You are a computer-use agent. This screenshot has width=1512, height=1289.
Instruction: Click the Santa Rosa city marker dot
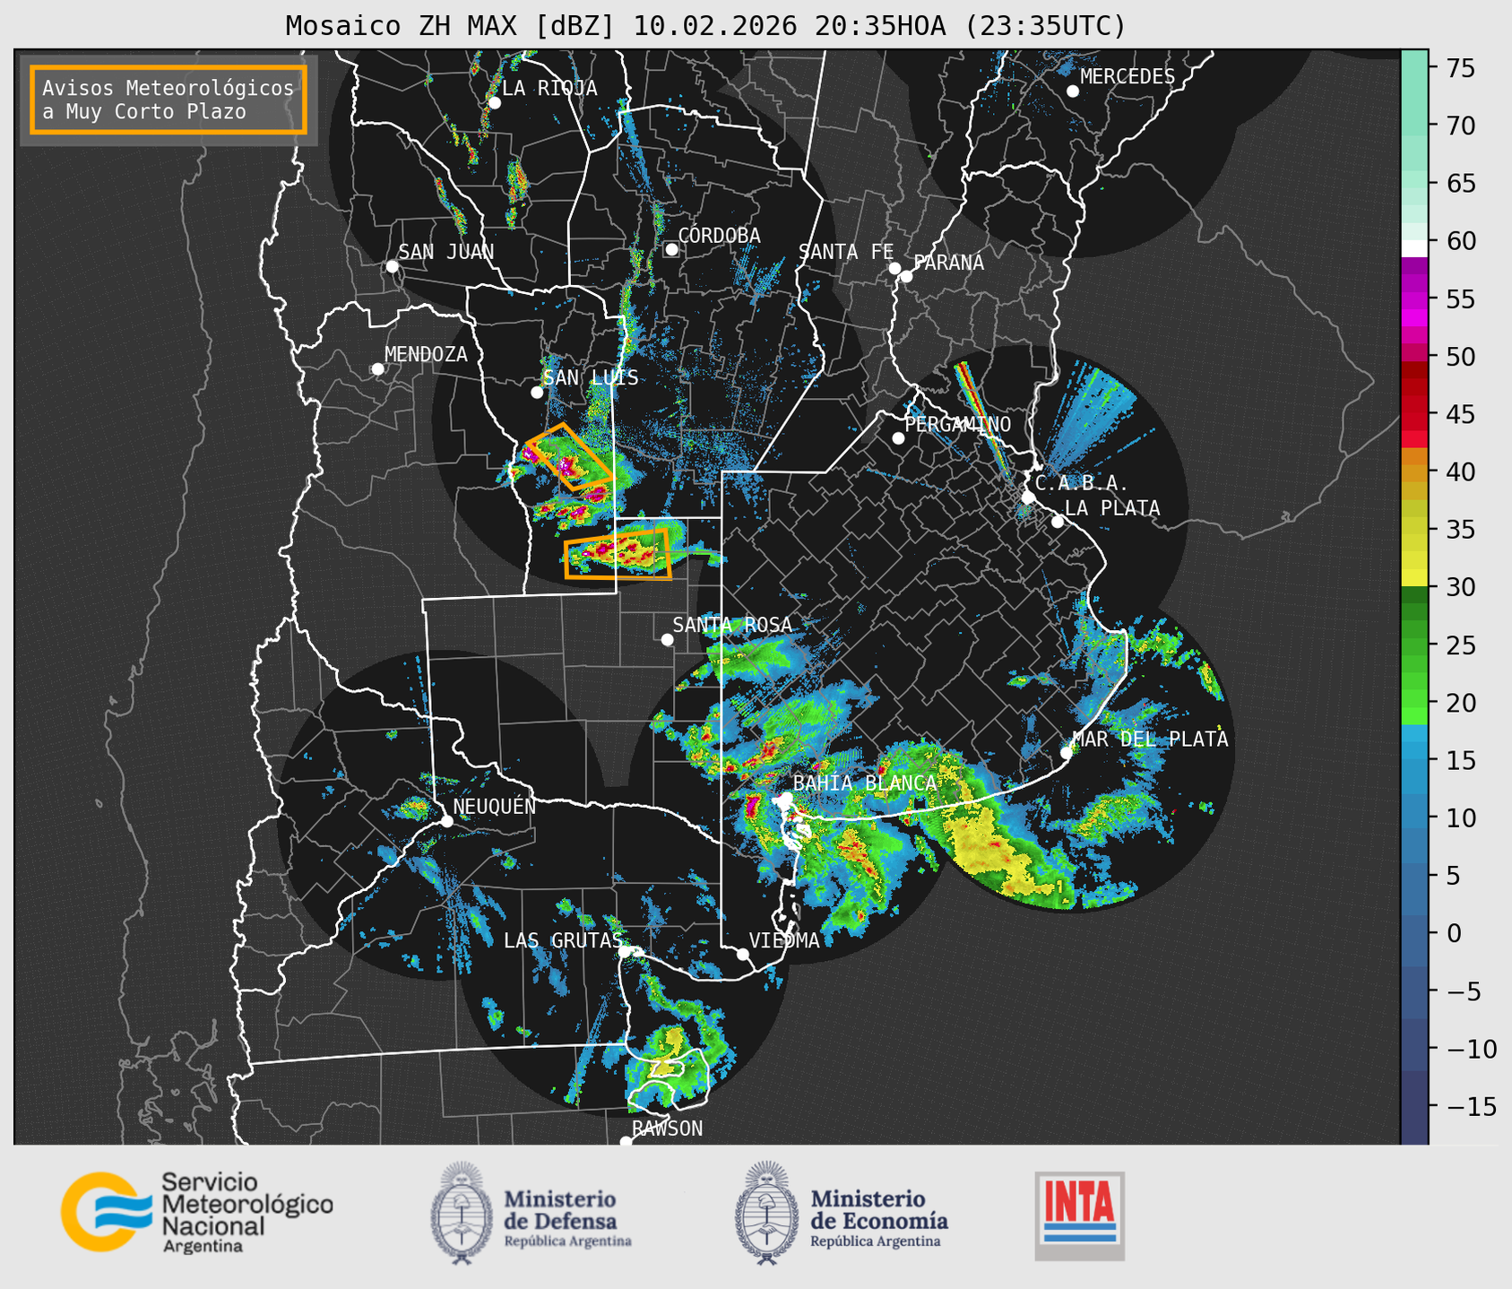[667, 639]
